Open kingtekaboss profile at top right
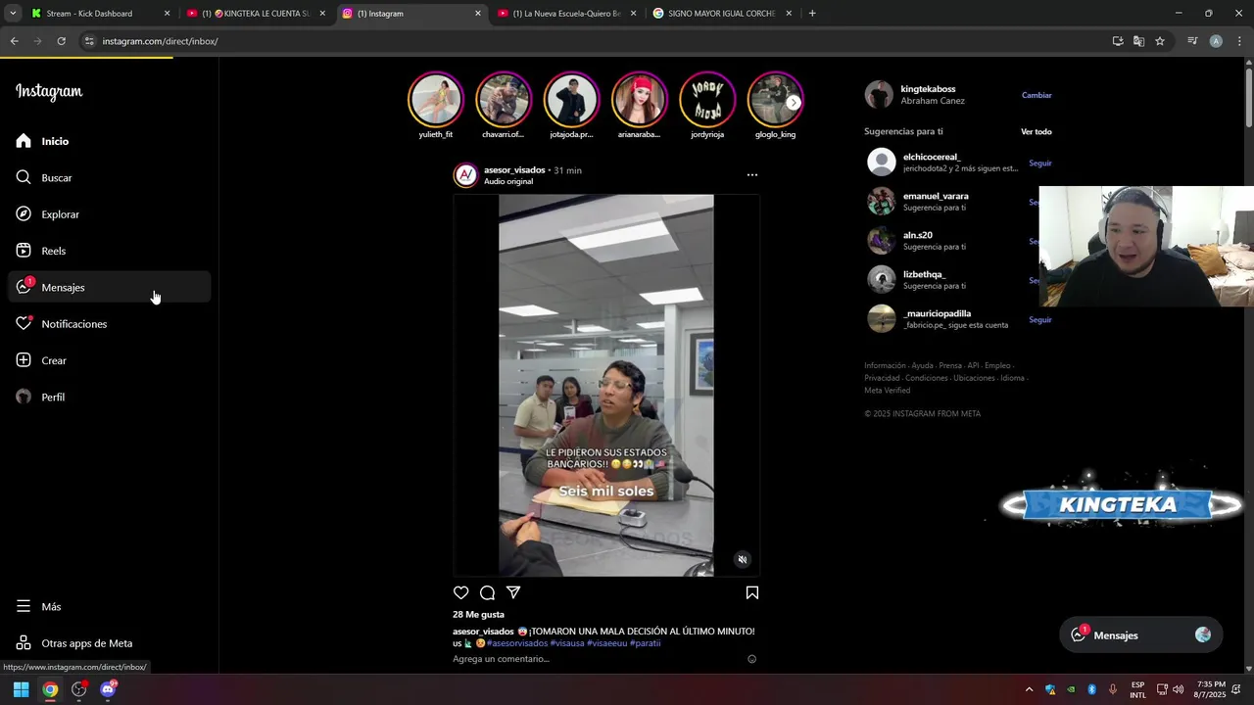 [x=928, y=89]
